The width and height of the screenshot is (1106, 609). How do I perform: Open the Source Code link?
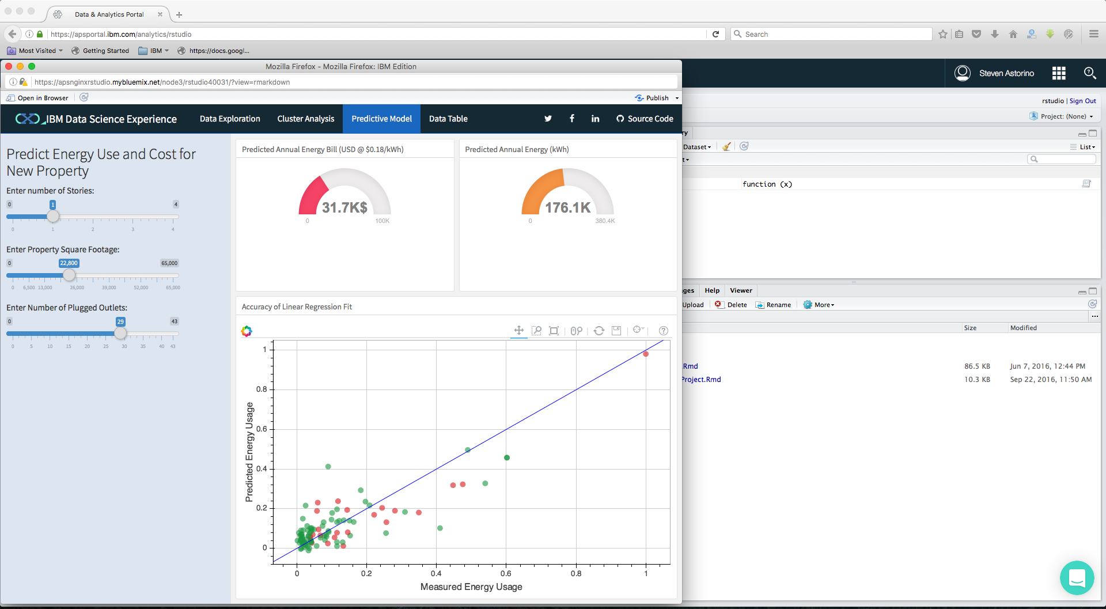[645, 119]
